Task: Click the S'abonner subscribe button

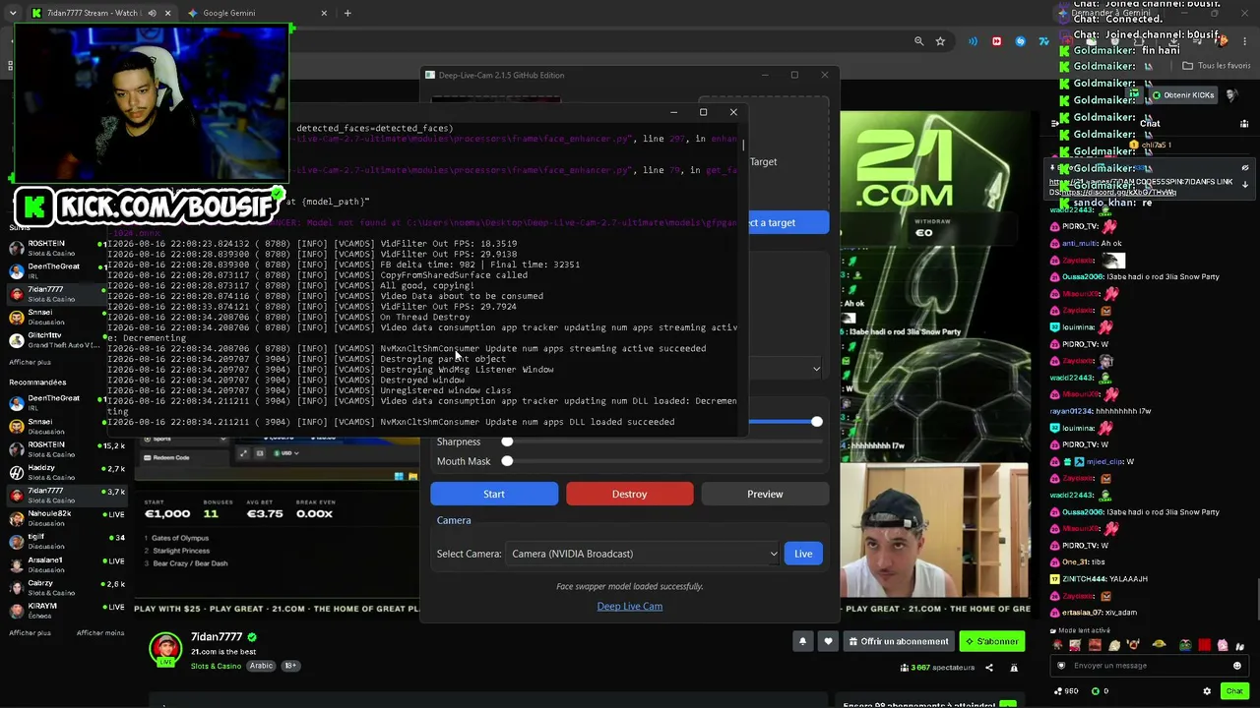Action: coord(992,641)
